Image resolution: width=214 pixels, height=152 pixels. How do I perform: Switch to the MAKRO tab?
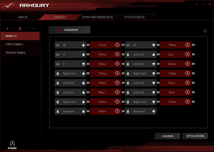(60, 17)
